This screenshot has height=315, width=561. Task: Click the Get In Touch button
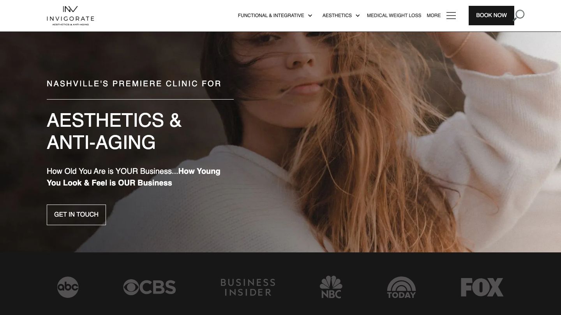pos(76,215)
